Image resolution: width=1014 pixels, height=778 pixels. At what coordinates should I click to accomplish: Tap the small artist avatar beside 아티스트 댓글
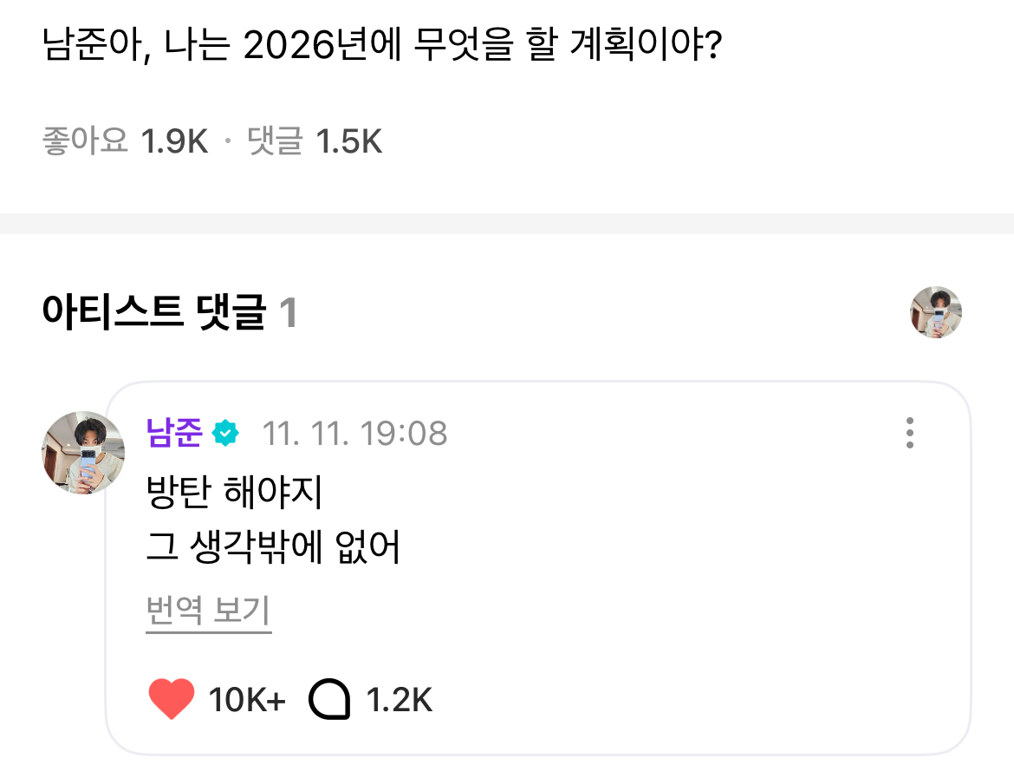935,312
